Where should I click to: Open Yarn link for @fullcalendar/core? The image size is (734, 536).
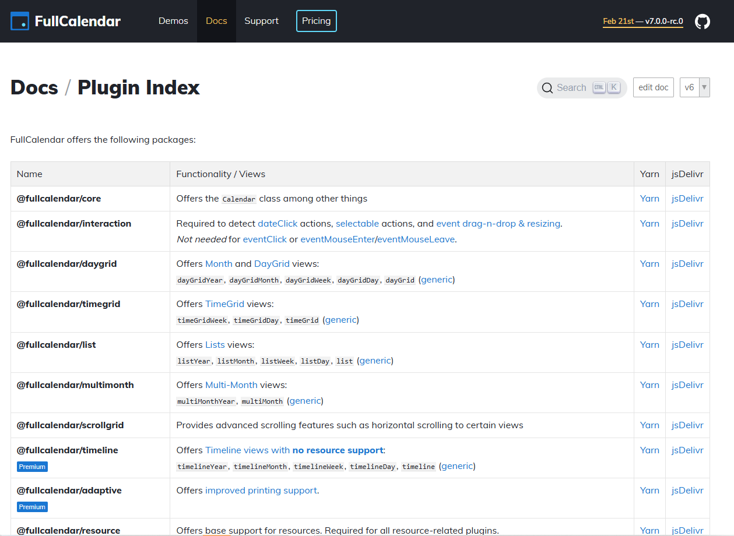tap(649, 199)
